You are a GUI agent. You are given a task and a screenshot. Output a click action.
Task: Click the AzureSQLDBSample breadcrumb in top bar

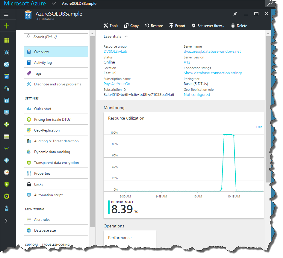tap(79, 3)
